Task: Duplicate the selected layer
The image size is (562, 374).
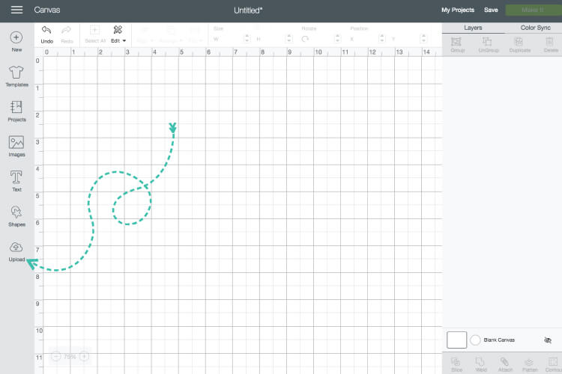Action: click(519, 45)
